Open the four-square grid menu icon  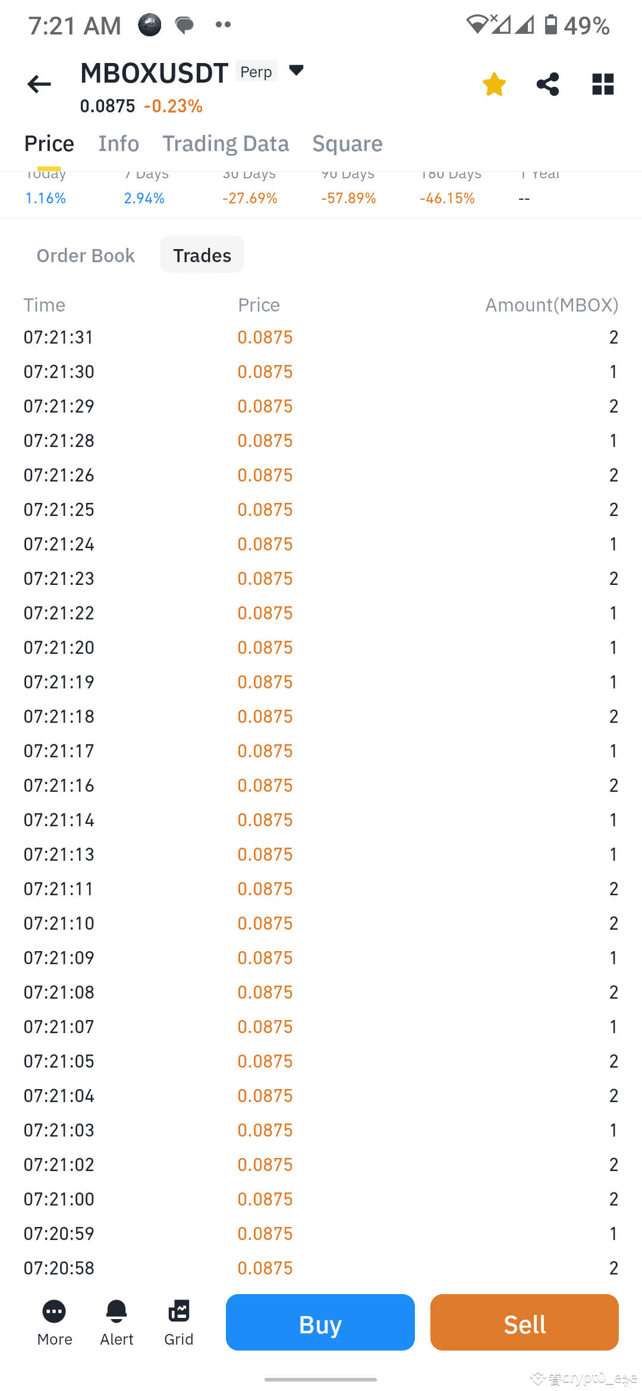pyautogui.click(x=603, y=84)
